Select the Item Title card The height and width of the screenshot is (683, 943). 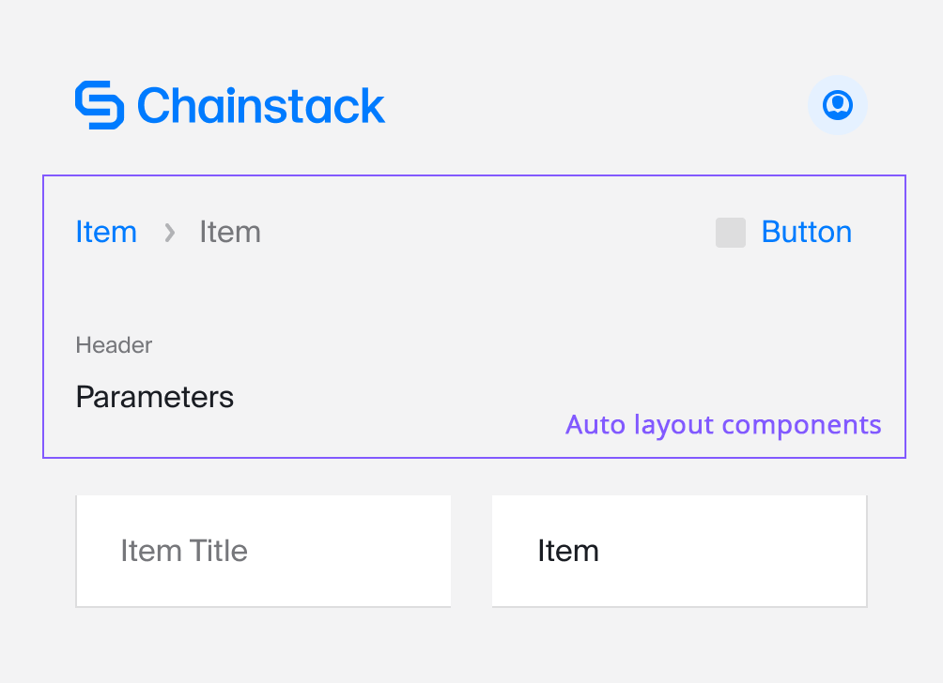click(263, 551)
